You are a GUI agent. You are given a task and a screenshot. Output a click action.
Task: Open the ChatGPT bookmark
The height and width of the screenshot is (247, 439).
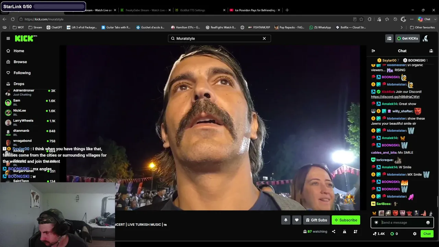[x=55, y=27]
